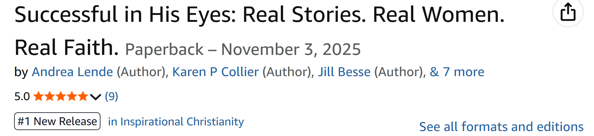Visit Jill Besse's author page
This screenshot has height=136, width=594.
pyautogui.click(x=344, y=72)
